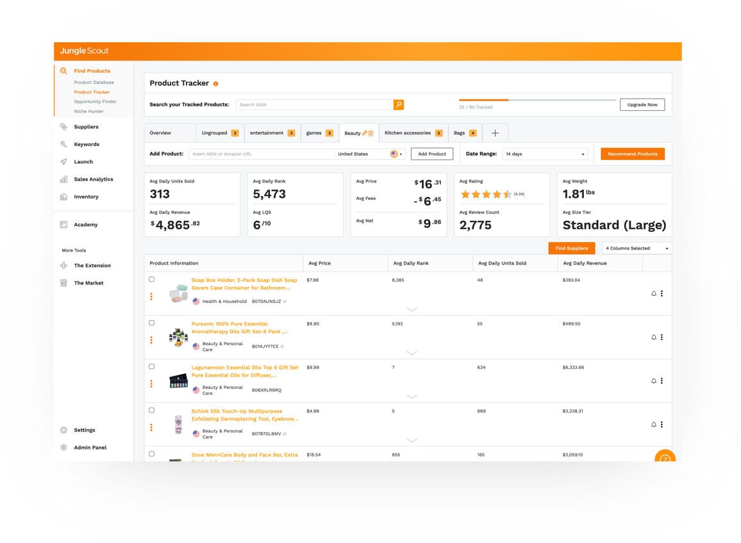The image size is (741, 543).
Task: Check the Pursonic Essential Oils checkbox
Action: (152, 323)
